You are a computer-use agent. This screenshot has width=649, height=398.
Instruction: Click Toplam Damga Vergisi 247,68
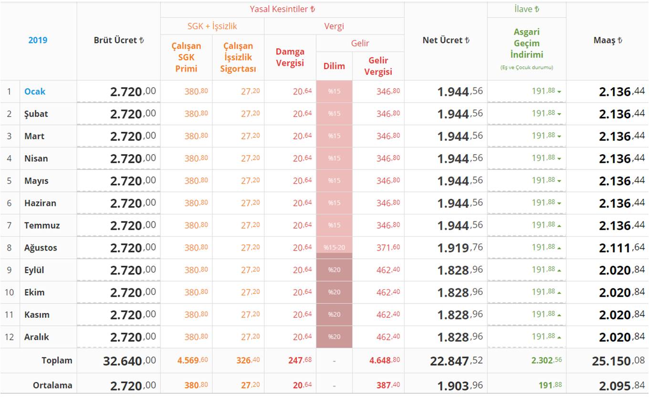point(300,360)
